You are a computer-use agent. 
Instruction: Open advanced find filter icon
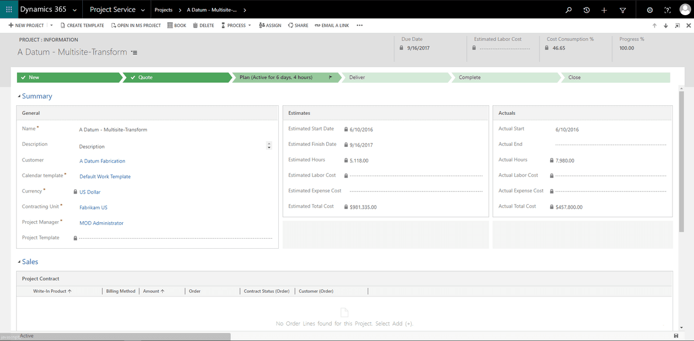[622, 10]
